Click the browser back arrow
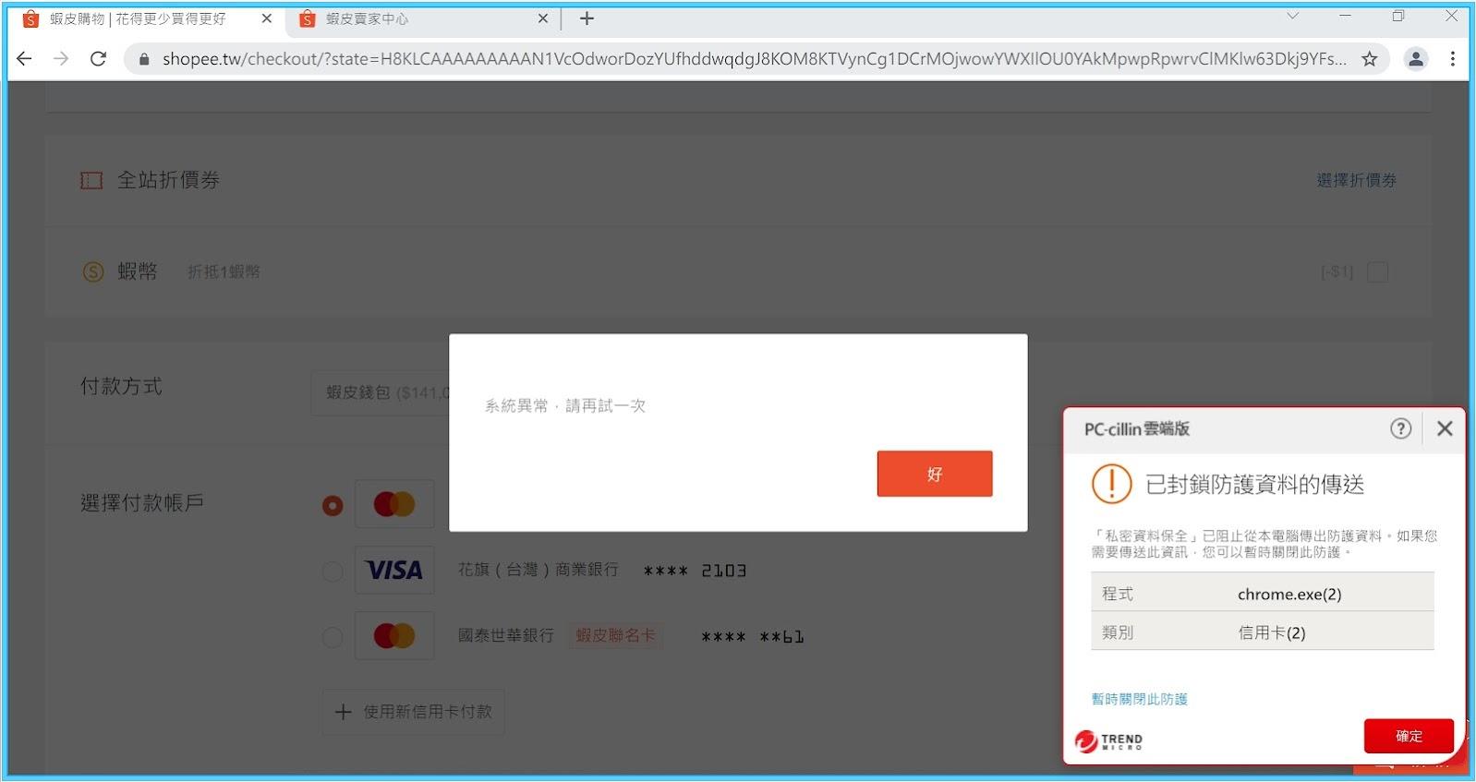 [x=25, y=59]
